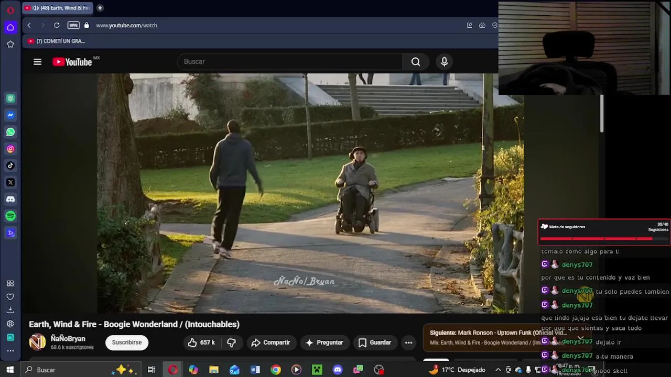View site info via the padlock icon
This screenshot has height=377, width=671.
[x=86, y=25]
